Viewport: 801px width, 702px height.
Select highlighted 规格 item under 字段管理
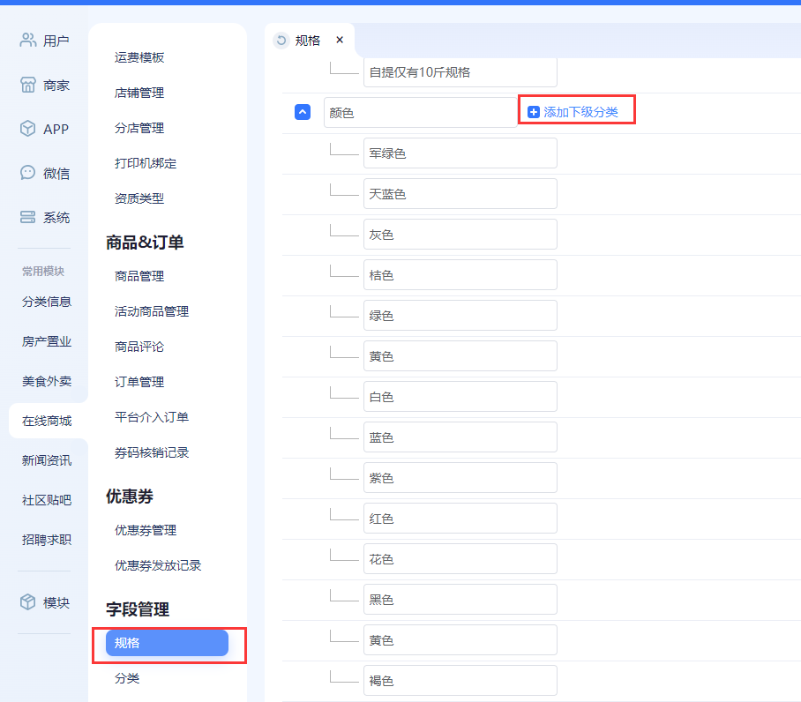coord(167,643)
